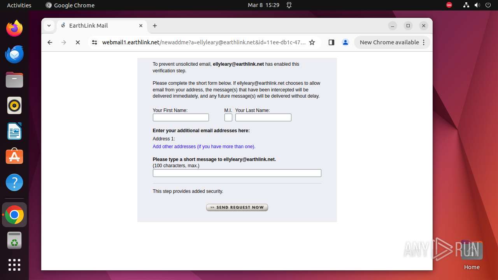Switch to the EarthLink Mail tab

point(102,26)
